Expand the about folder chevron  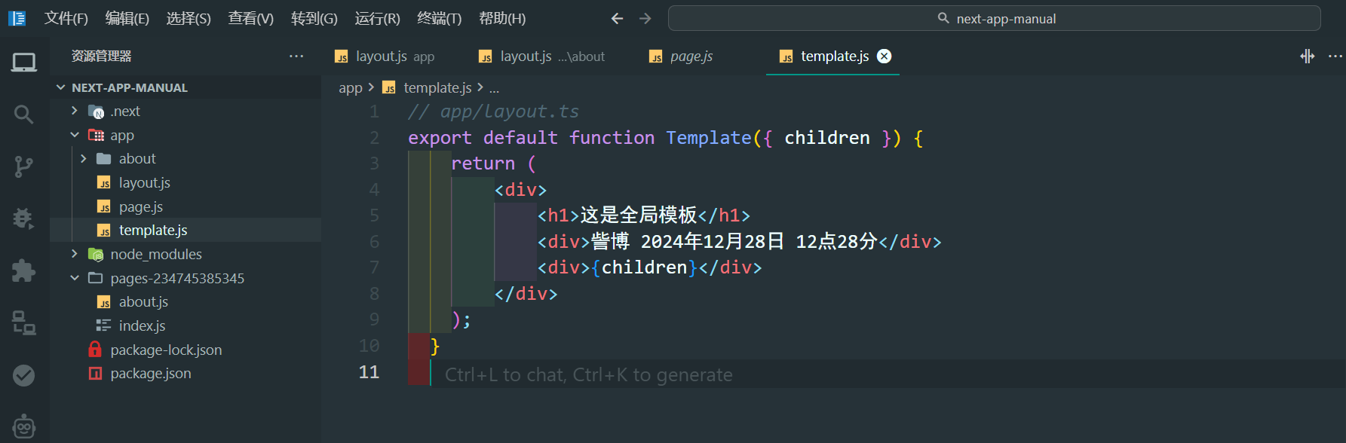[83, 158]
